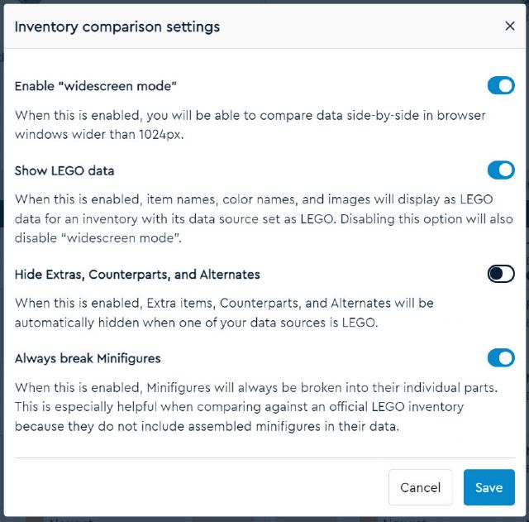Click the 'Inventory comparison settings' dialog title
The image size is (529, 522).
117,27
